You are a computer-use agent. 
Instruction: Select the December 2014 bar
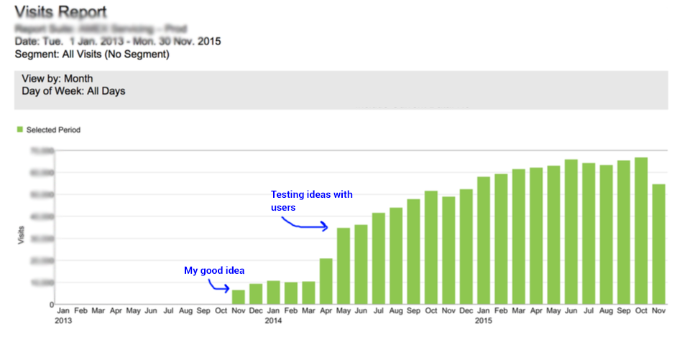pyautogui.click(x=466, y=247)
